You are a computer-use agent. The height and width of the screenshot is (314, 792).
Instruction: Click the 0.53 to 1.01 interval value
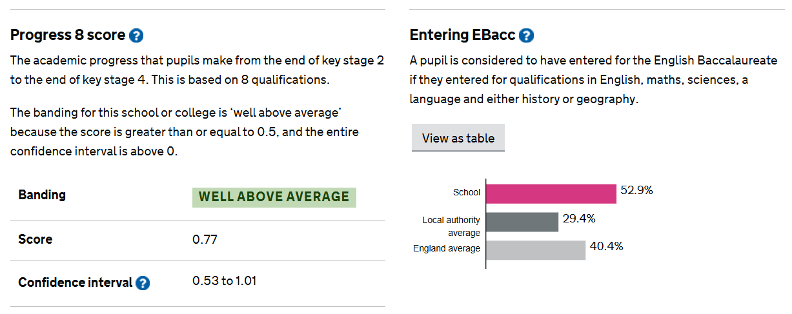tap(225, 281)
